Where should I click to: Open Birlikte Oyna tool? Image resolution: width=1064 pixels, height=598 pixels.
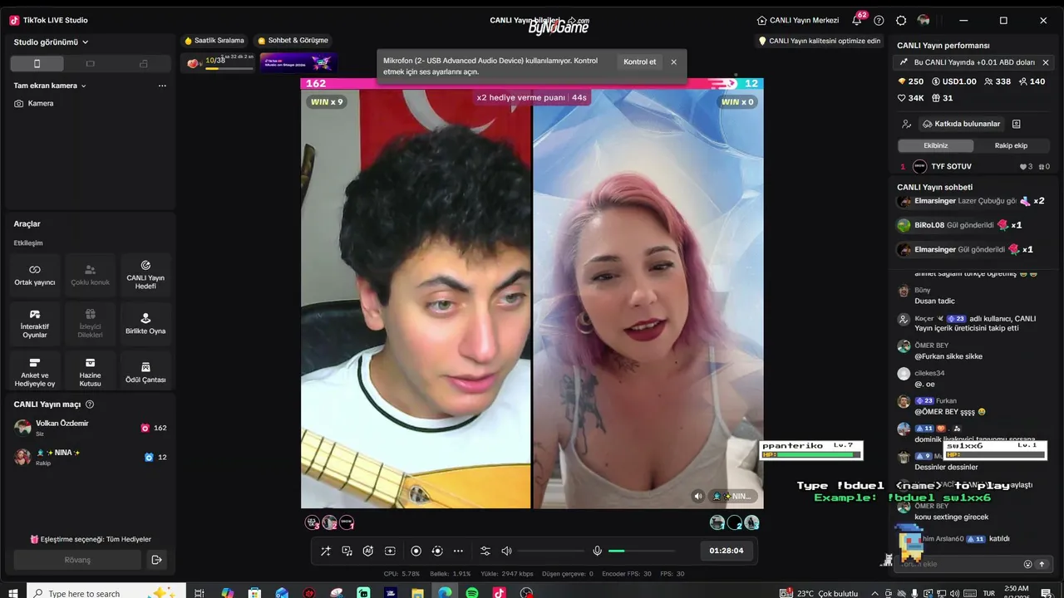point(145,324)
